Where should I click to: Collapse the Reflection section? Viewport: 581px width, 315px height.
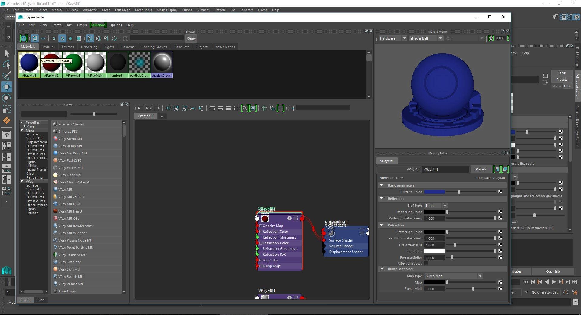click(382, 199)
